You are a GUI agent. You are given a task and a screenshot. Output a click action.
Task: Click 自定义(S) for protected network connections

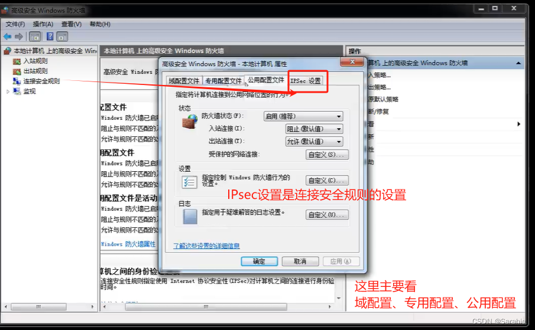click(x=327, y=155)
